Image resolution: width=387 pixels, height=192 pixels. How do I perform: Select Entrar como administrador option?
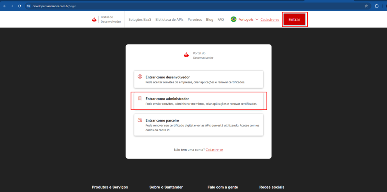(x=199, y=101)
